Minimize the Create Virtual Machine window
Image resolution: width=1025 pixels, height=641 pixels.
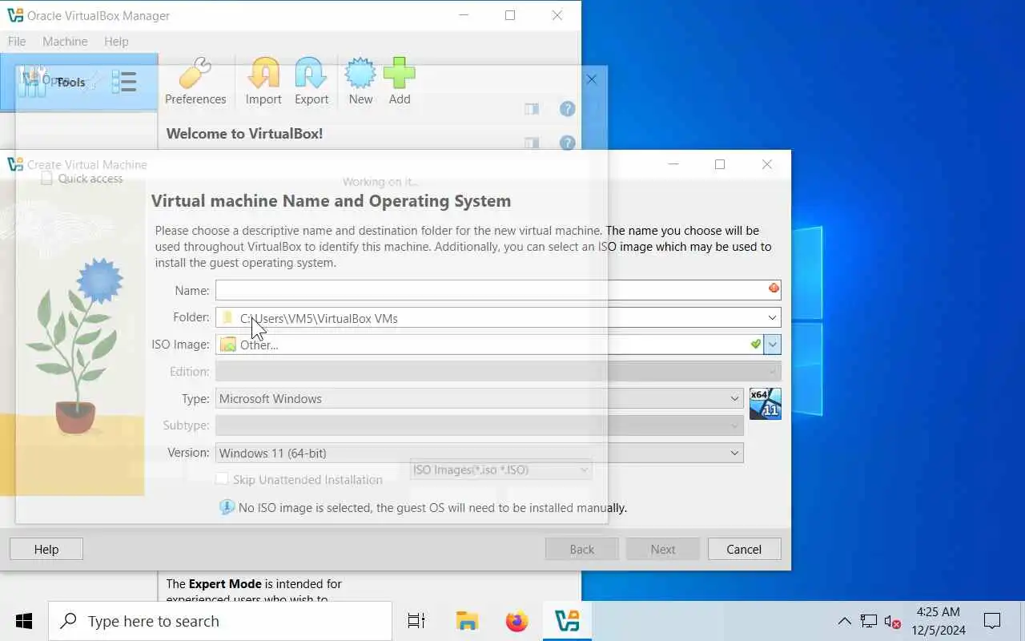(673, 164)
